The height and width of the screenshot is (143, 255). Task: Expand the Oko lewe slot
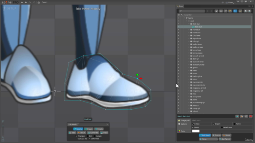189,35
